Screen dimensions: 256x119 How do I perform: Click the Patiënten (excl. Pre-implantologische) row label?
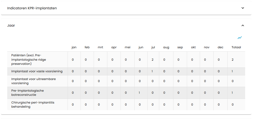pos(29,60)
